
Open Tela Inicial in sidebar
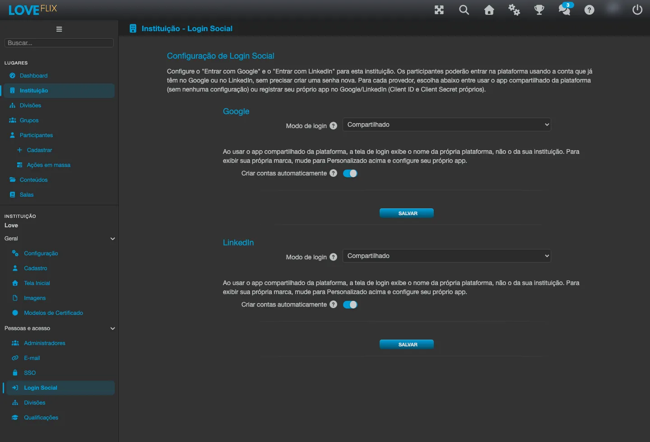tap(37, 283)
